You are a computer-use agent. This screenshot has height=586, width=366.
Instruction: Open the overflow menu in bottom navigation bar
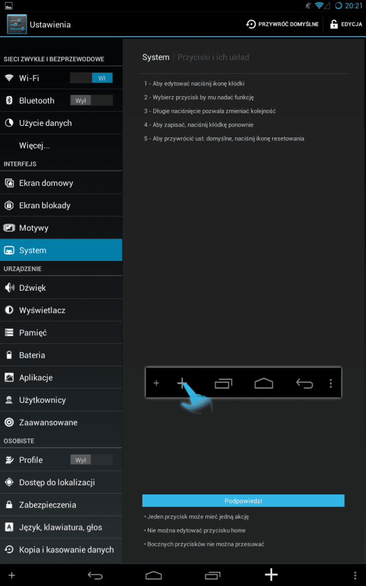(355, 575)
